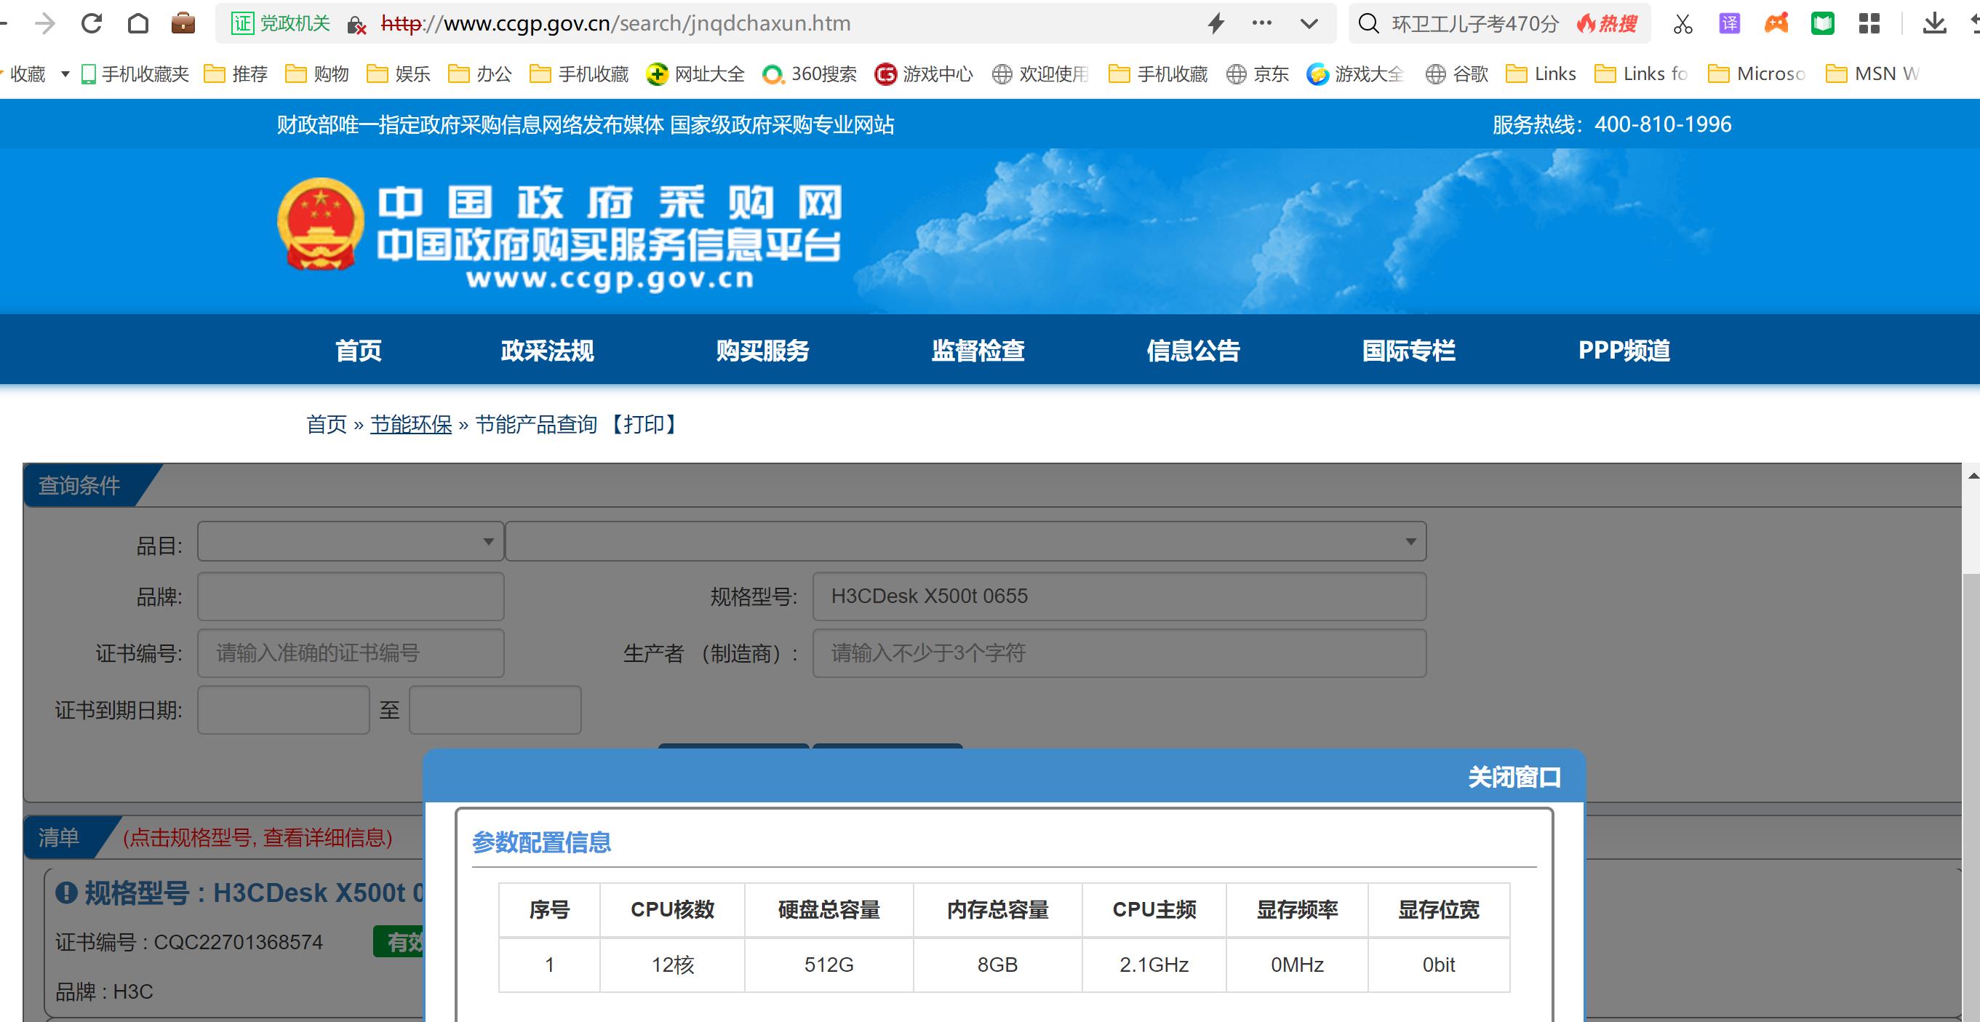Open the apps grid icon

(1869, 24)
